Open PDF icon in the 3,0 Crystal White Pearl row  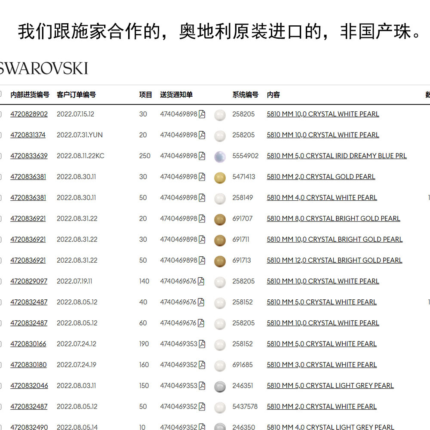pyautogui.click(x=202, y=365)
